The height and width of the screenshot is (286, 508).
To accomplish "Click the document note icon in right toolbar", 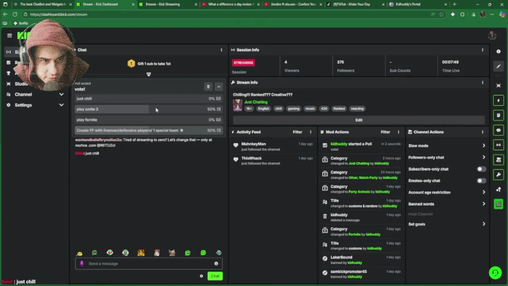I will coord(498,115).
